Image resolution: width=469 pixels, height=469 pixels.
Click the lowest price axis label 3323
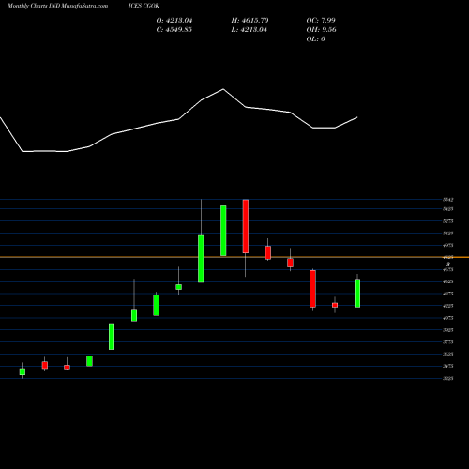448,378
